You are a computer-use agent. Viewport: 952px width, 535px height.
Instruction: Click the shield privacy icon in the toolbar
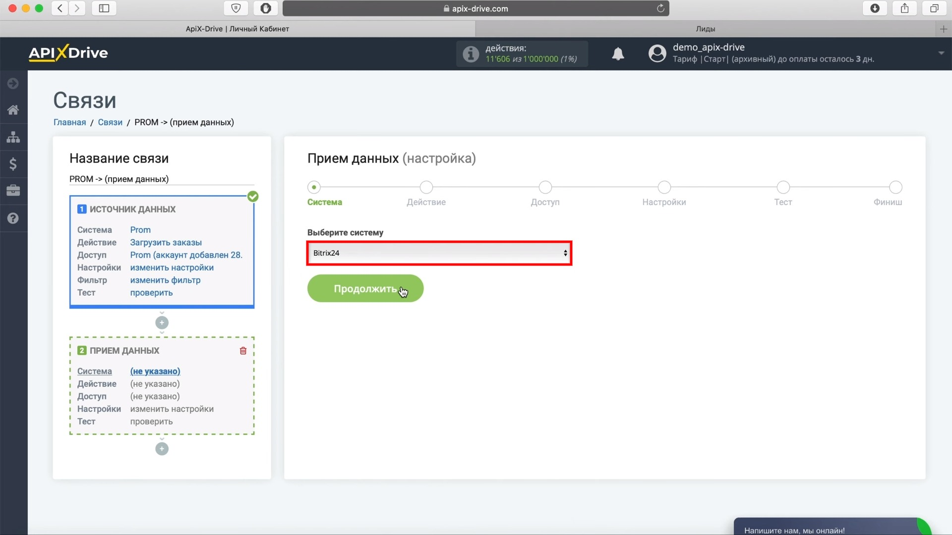coord(236,8)
